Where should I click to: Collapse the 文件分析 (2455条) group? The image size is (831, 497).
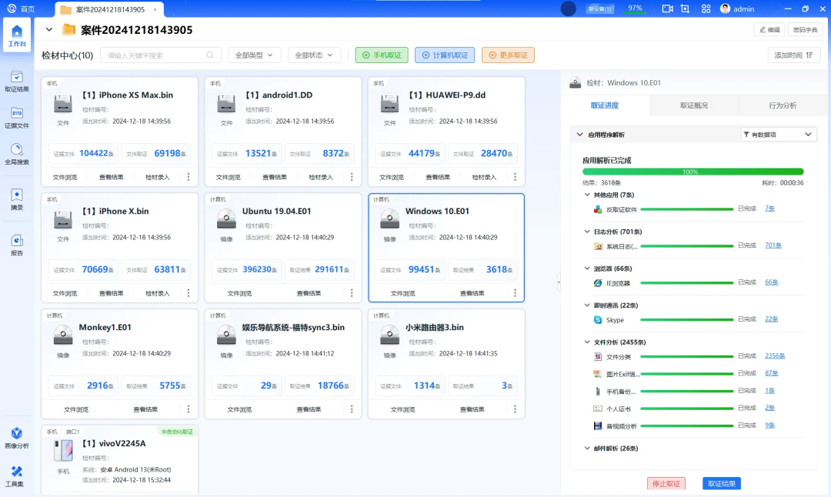click(x=587, y=342)
